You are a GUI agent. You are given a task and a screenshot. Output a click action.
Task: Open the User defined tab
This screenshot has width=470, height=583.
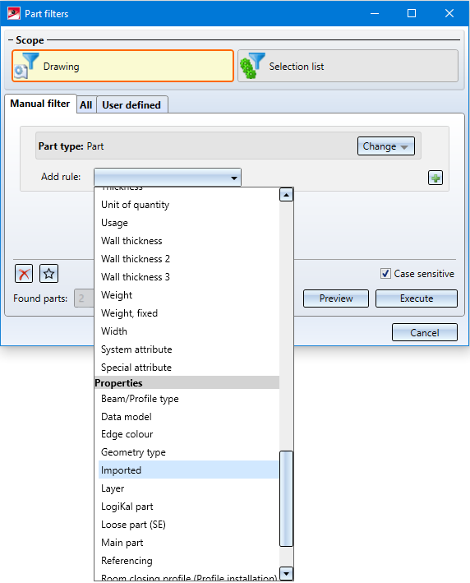coord(131,105)
